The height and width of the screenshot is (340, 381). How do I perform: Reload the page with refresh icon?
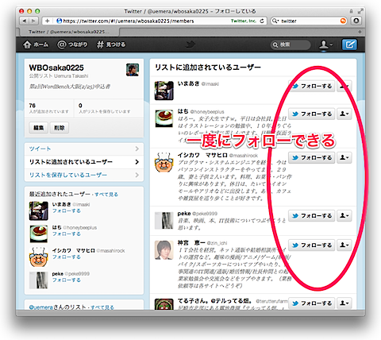click(x=262, y=21)
